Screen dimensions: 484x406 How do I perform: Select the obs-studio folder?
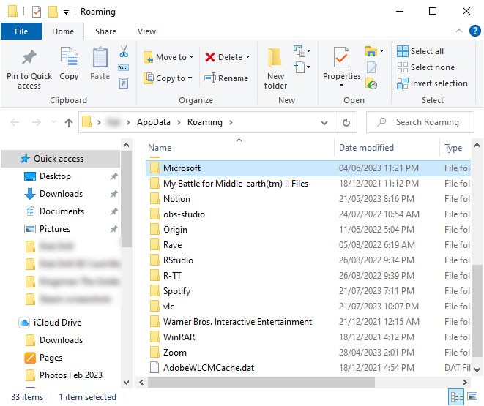click(x=184, y=214)
